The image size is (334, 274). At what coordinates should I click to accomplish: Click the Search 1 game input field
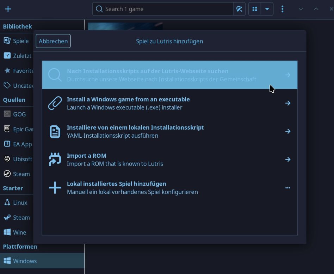tap(166, 9)
